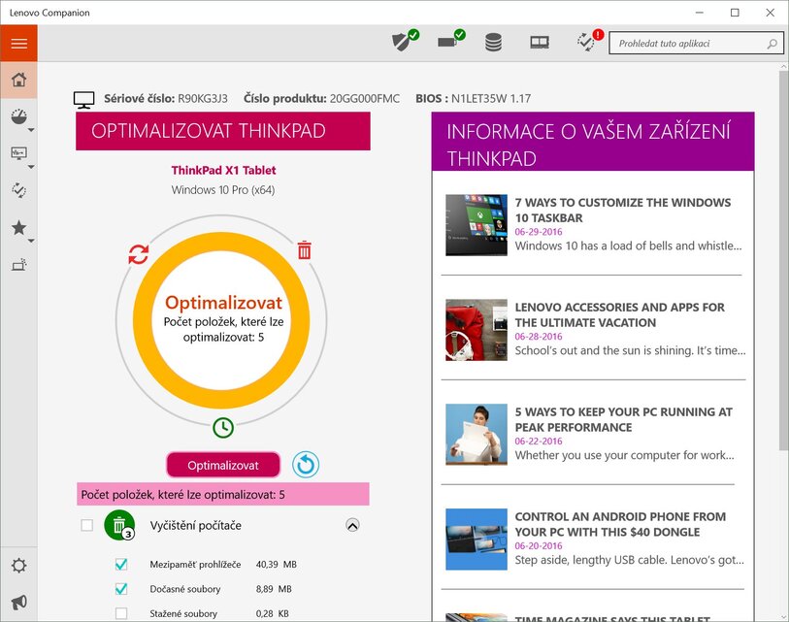Screen dimensions: 789x622
Task: Uncheck Mezipaměť prohlížeče item
Action: click(x=121, y=563)
